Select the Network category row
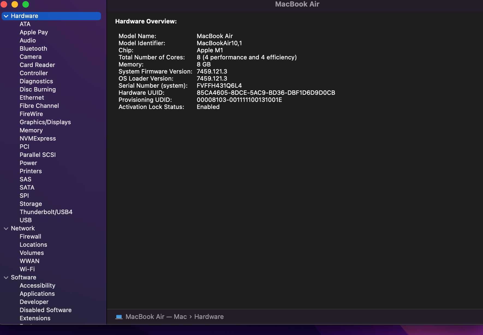This screenshot has height=335, width=483. (x=51, y=229)
